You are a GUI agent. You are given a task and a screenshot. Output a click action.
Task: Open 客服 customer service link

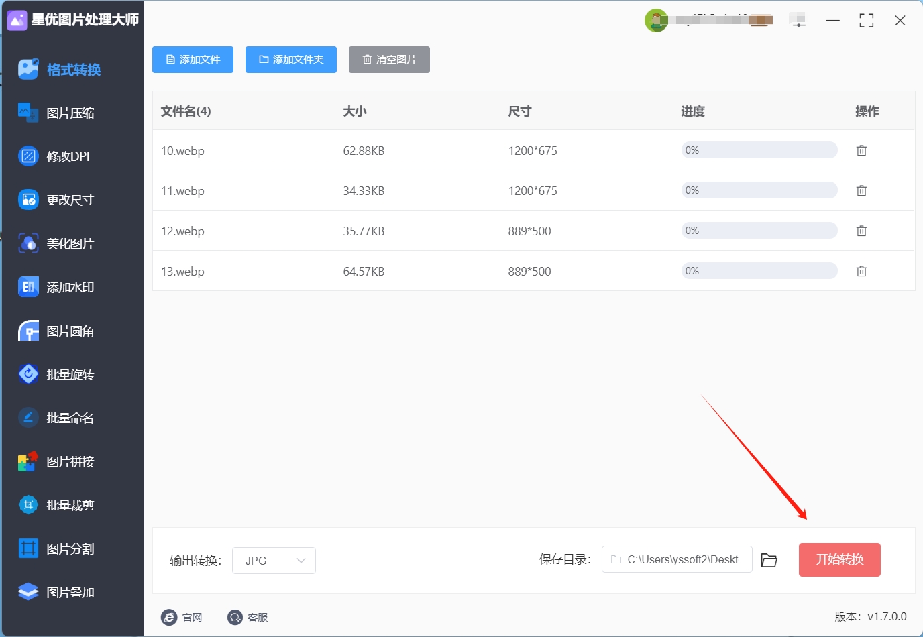248,617
